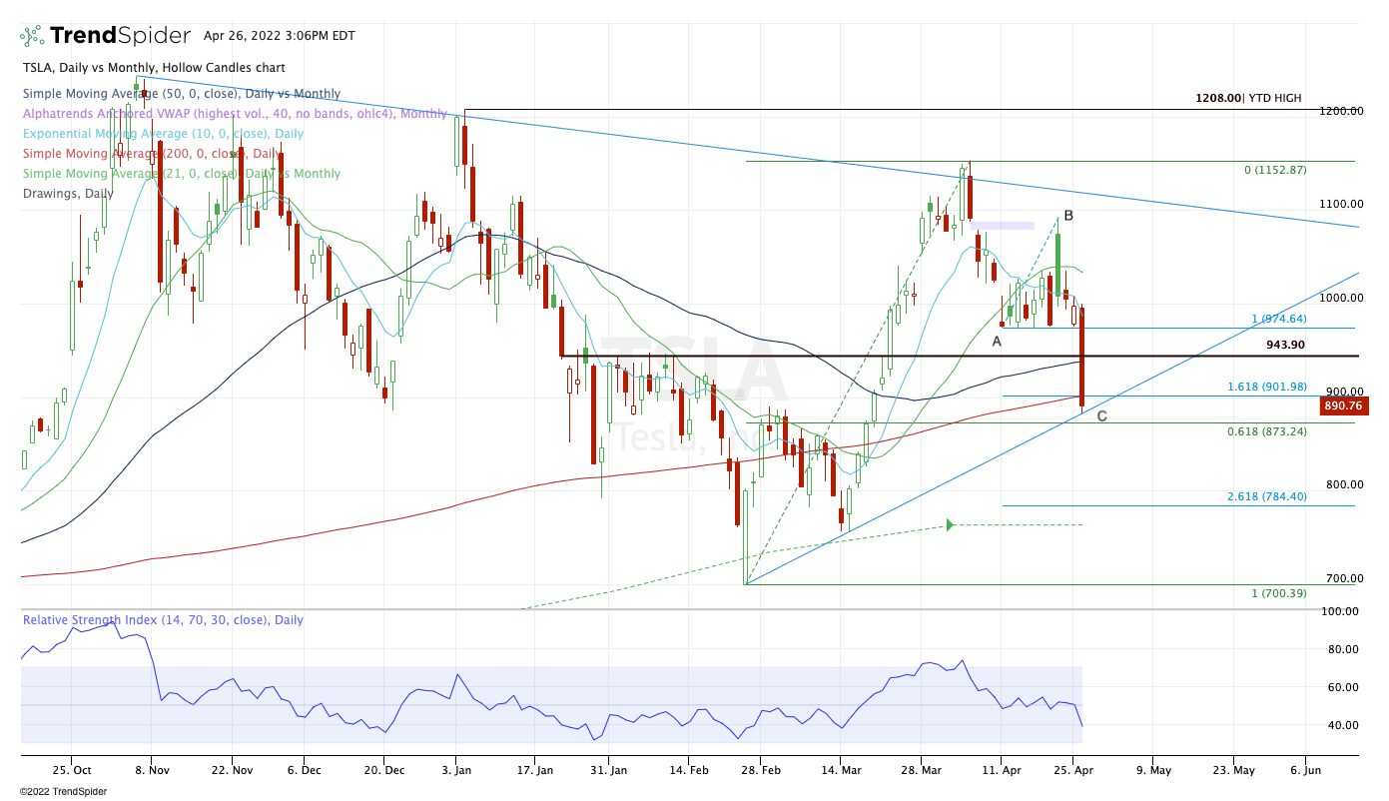Click the 200-period Simple Moving Average legend entry
The height and width of the screenshot is (801, 1389).
[152, 154]
